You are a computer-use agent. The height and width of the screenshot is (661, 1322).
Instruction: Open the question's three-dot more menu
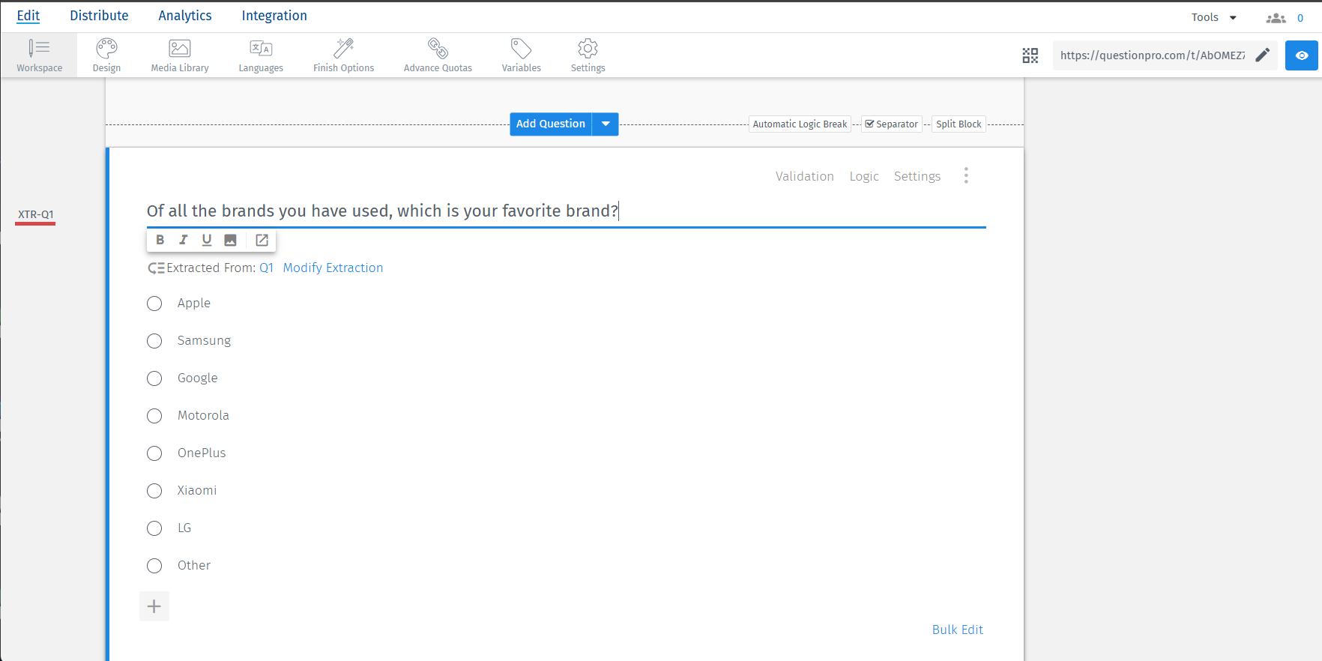[x=966, y=175]
